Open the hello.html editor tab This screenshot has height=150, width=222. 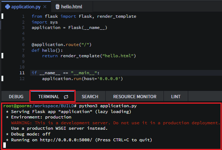pos(72,7)
